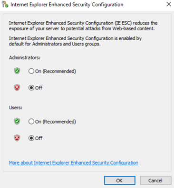Click the 'enabled by default' description paragraph
Screen dimensions: 174x188
(75, 41)
